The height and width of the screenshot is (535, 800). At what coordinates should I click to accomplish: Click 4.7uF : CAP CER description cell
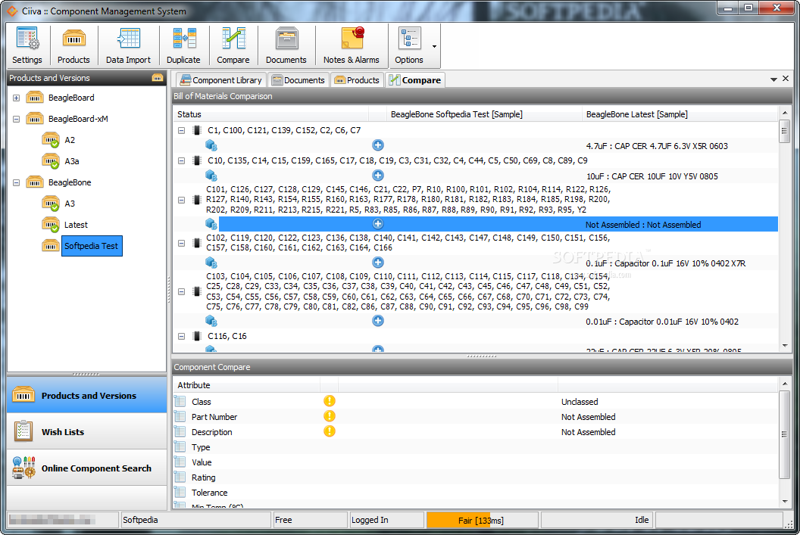[x=657, y=146]
